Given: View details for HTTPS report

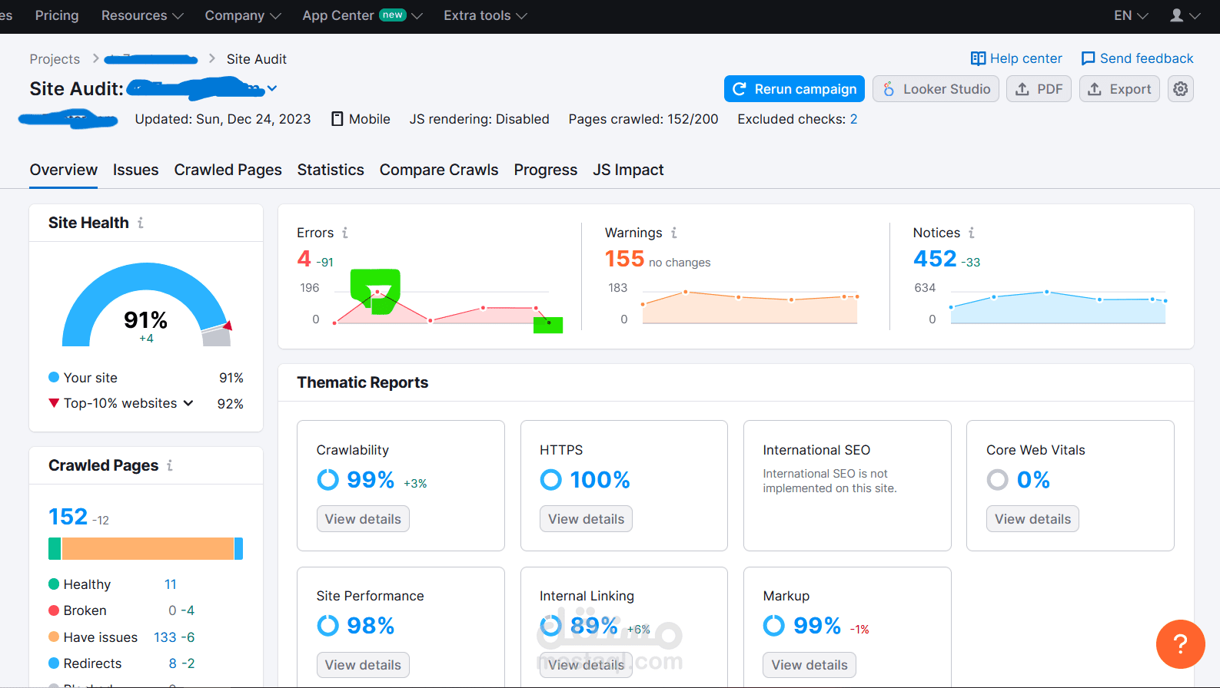Looking at the screenshot, I should coord(587,519).
